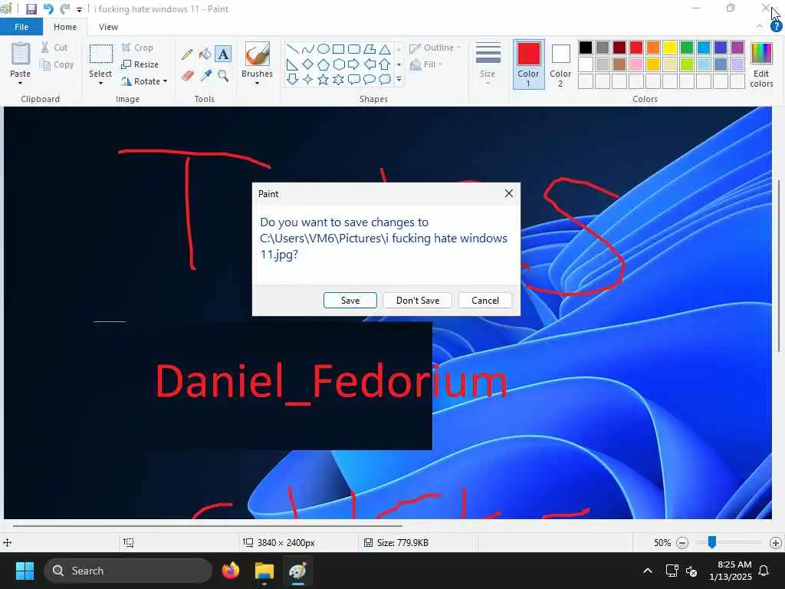The height and width of the screenshot is (589, 785).
Task: Expand the Paste dropdown arrow
Action: click(x=21, y=83)
